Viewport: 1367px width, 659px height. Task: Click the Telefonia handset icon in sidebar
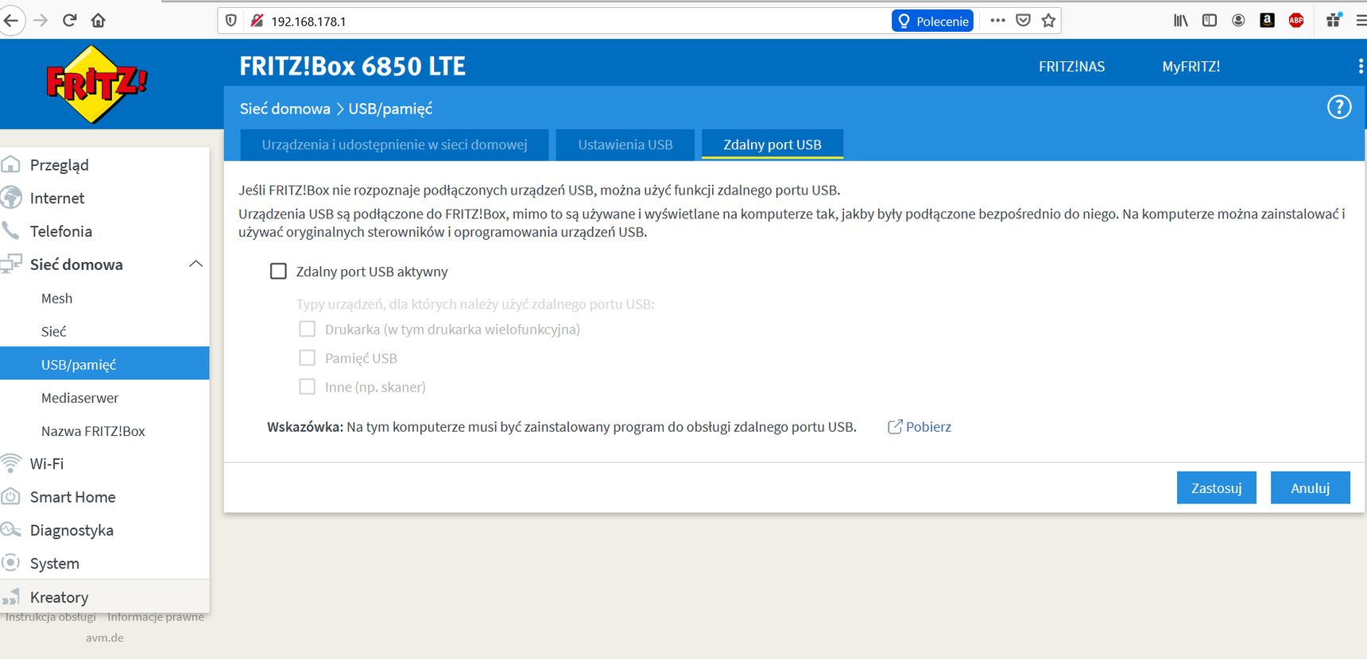(10, 231)
